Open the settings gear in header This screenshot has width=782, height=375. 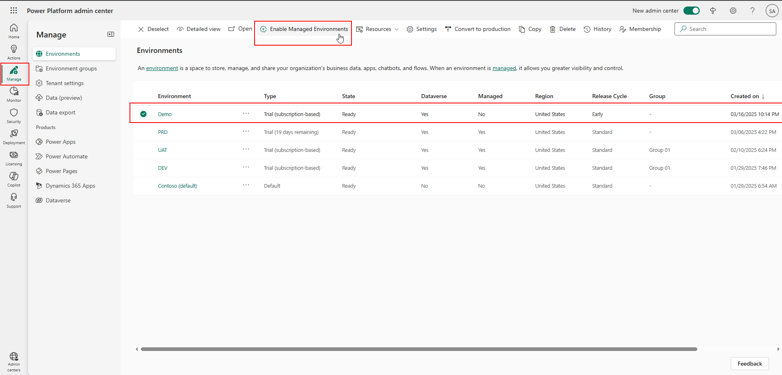click(733, 11)
